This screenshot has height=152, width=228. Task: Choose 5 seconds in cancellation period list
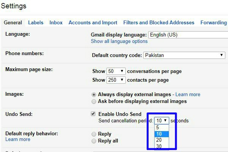[161, 128]
